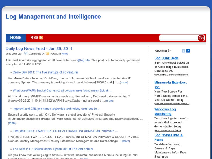Click inside the search text field
Image resolution: width=212 pixels, height=159 pixels.
pos(178,38)
